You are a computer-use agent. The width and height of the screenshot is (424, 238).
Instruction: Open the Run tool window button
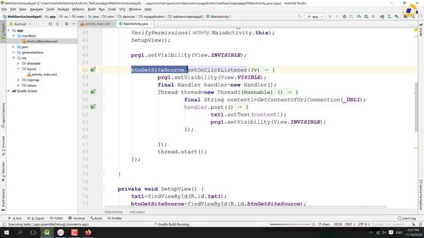[x=15, y=218]
